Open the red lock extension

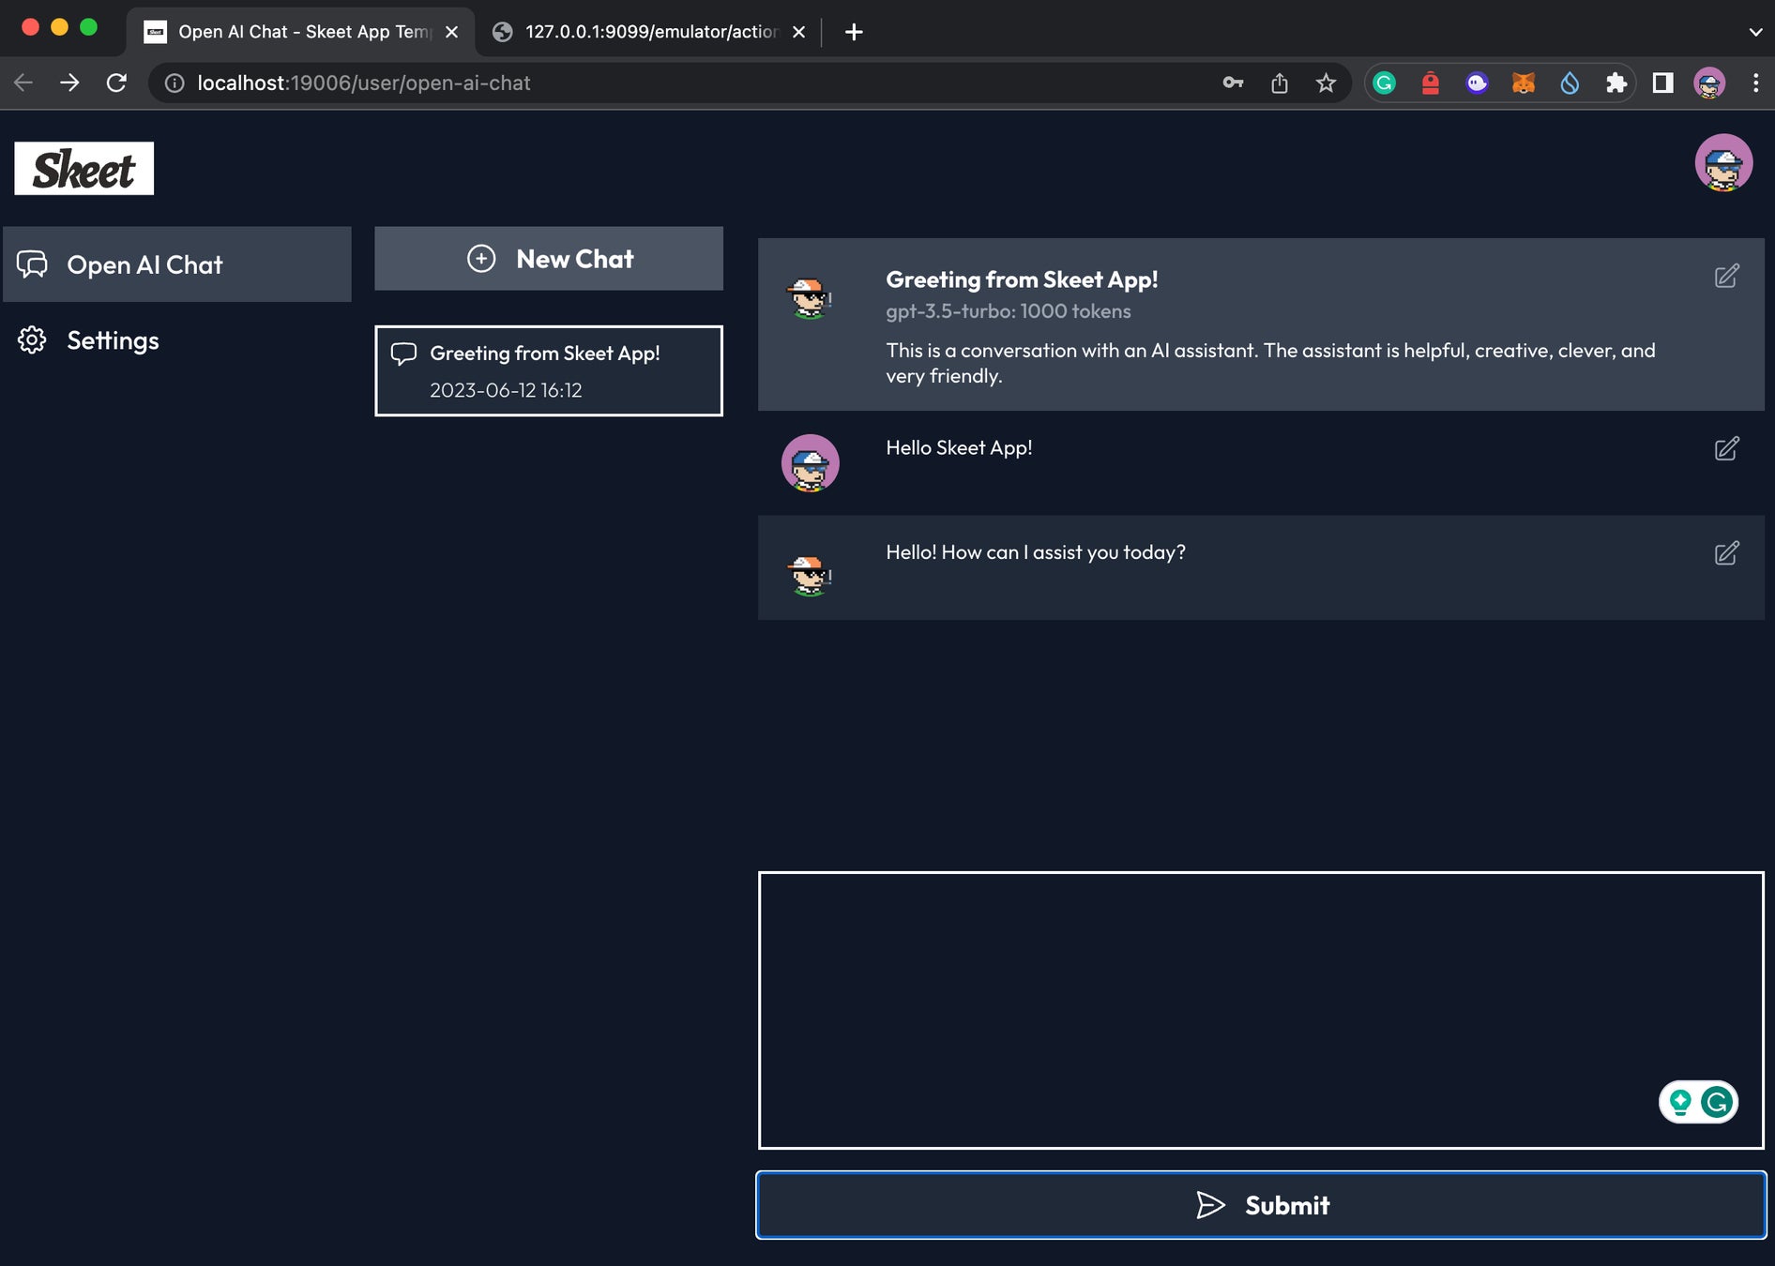(1430, 83)
